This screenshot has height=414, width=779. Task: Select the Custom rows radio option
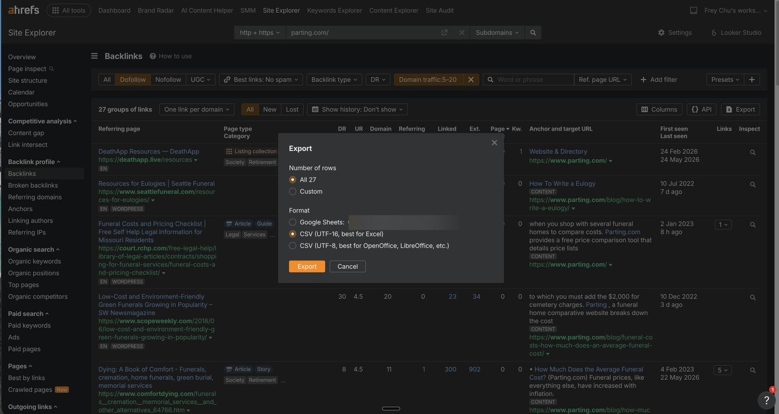293,191
